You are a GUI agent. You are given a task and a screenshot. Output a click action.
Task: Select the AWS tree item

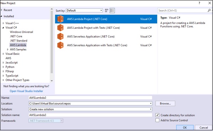tap(8, 58)
